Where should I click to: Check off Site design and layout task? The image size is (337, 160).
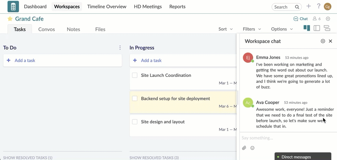pyautogui.click(x=135, y=122)
